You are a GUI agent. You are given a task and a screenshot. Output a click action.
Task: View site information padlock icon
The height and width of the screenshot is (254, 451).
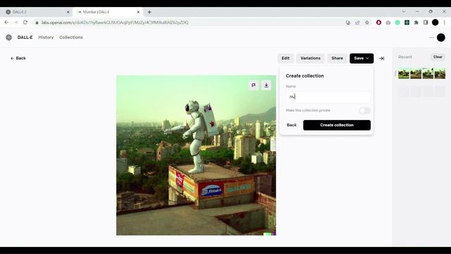click(37, 23)
